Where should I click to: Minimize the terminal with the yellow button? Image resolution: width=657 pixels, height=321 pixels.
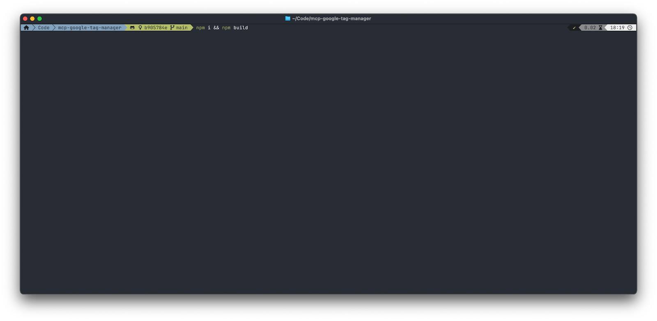click(32, 18)
